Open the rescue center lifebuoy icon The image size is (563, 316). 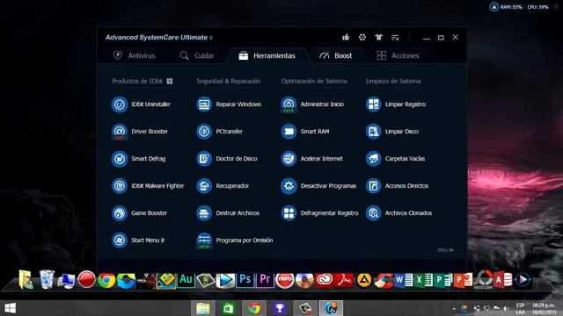pos(362,37)
